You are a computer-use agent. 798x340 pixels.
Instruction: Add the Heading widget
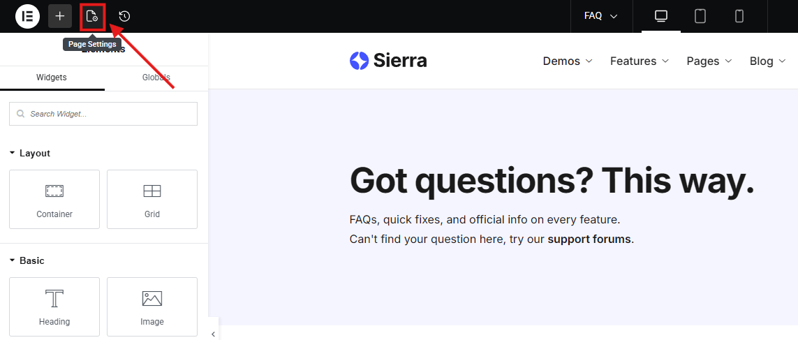pyautogui.click(x=54, y=306)
